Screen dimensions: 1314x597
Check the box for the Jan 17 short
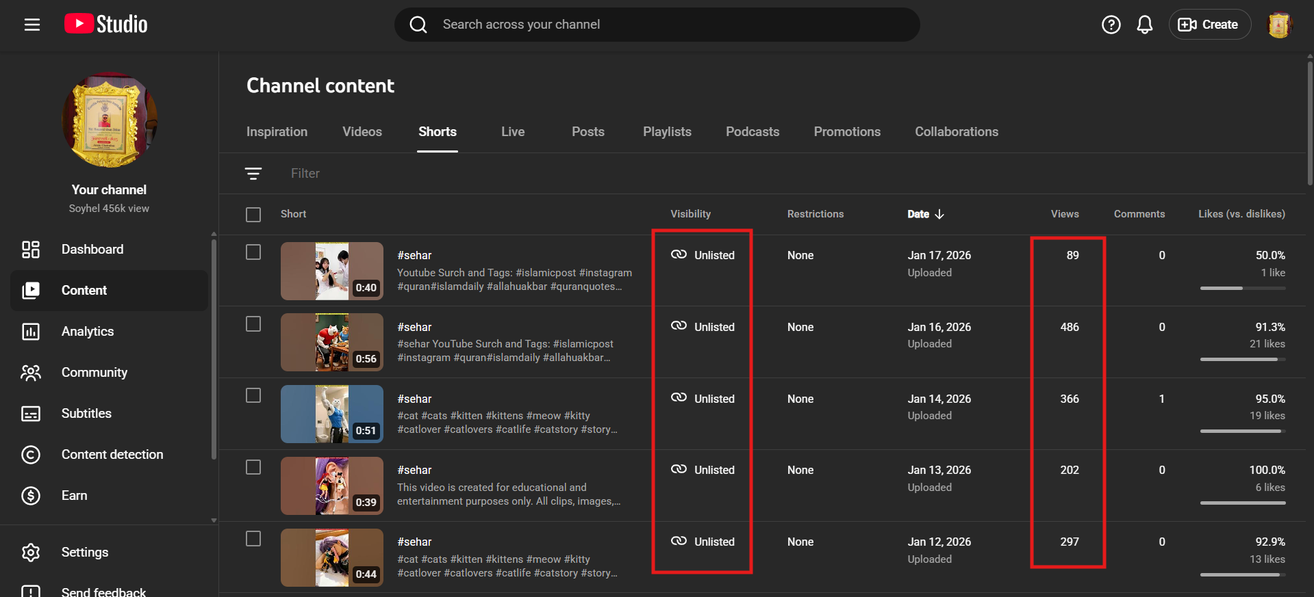pos(253,252)
